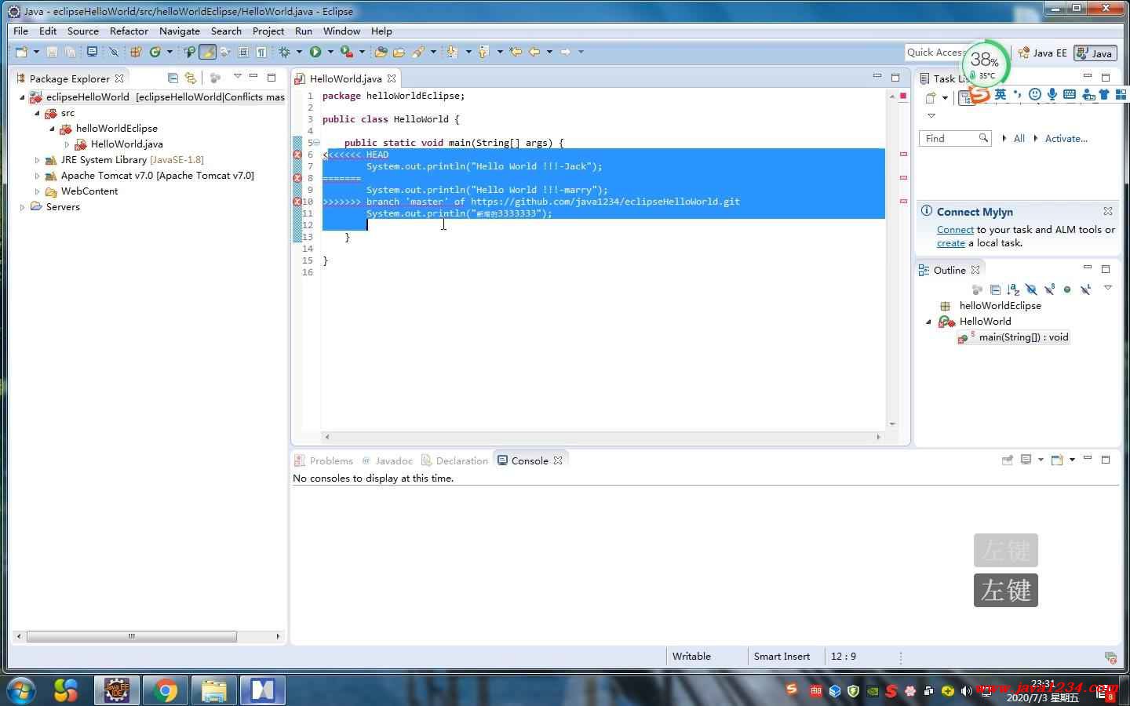Click the Next Annotation toolbar icon
The width and height of the screenshot is (1130, 706).
[x=452, y=52]
